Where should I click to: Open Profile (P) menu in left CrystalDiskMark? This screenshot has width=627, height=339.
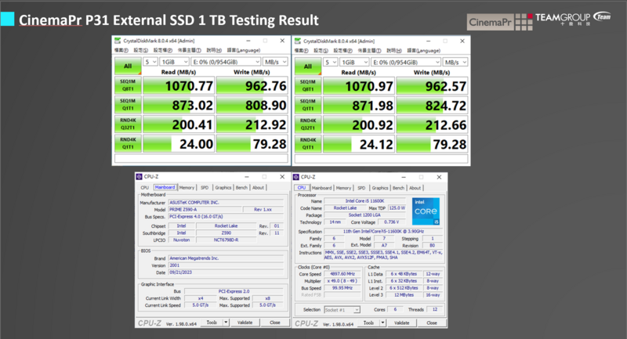[x=163, y=50]
